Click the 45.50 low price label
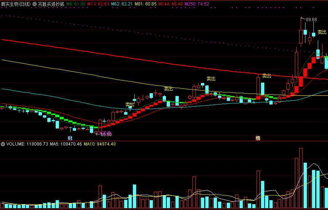Viewport: 328px width, 210px height. (106, 135)
